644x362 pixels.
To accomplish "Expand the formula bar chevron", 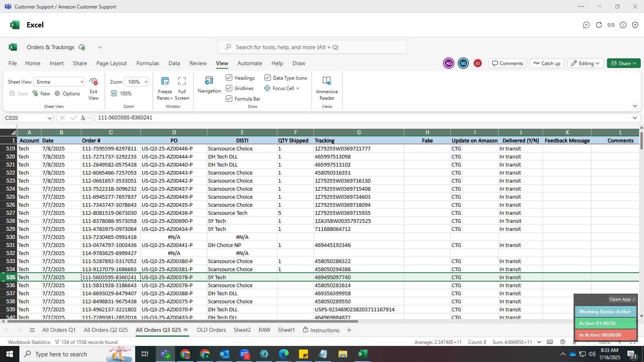I will click(x=635, y=118).
